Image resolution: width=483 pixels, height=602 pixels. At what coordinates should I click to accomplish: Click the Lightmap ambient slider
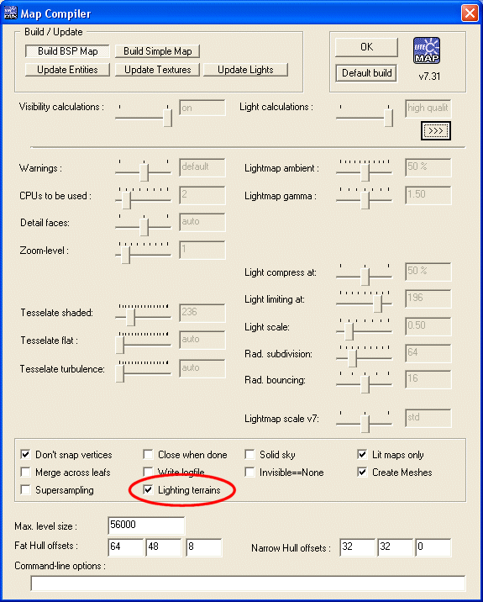tap(365, 171)
